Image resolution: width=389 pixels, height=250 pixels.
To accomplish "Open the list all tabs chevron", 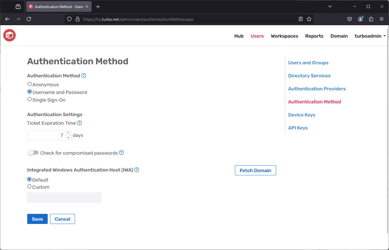I will (330, 6).
